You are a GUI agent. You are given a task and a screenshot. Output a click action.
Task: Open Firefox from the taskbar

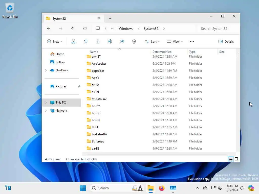tap(162, 188)
